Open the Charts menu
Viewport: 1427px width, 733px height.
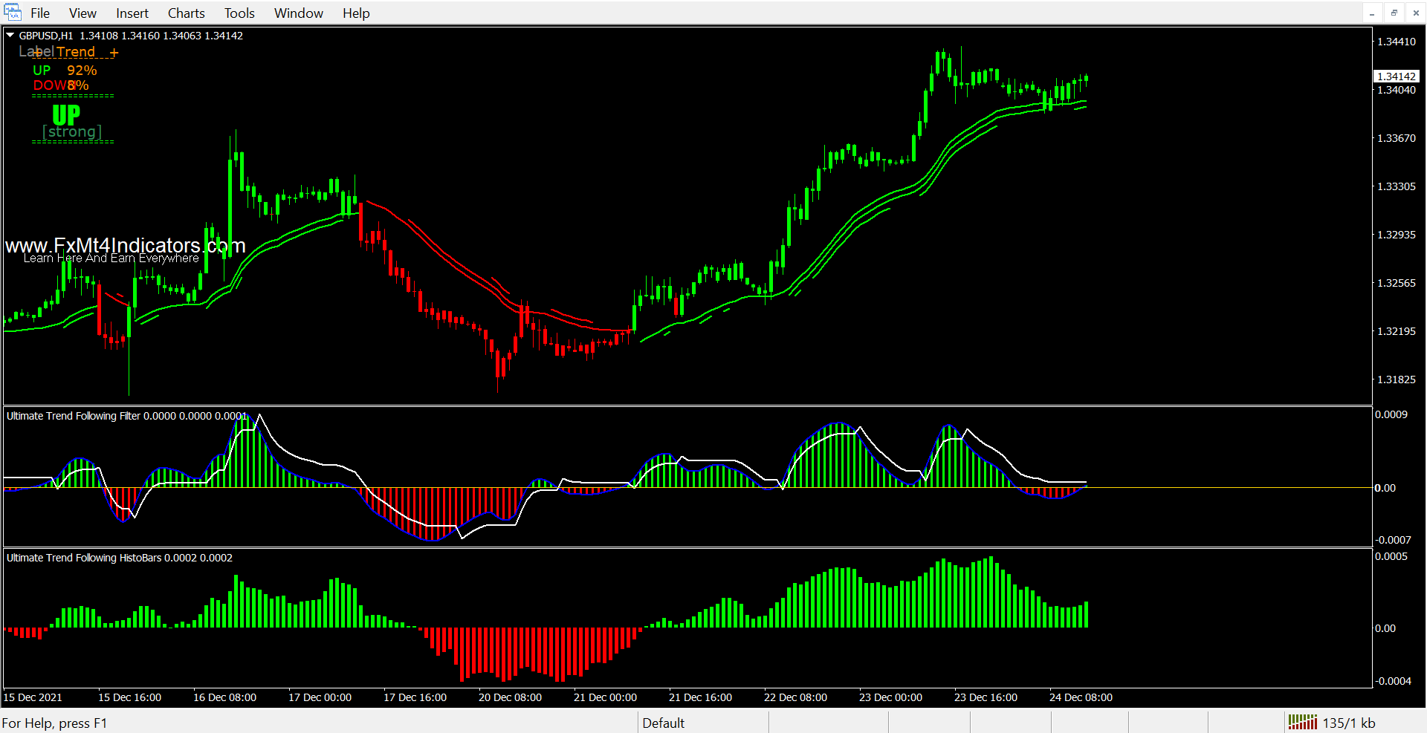pos(186,13)
